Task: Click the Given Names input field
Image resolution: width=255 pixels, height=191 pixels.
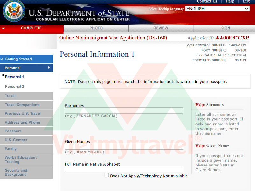Action: coord(124,146)
